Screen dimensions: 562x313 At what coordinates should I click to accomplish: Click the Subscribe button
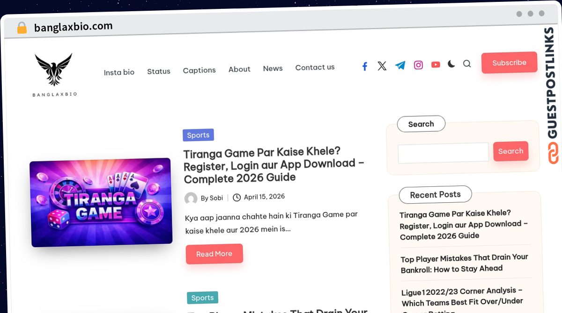pos(509,63)
